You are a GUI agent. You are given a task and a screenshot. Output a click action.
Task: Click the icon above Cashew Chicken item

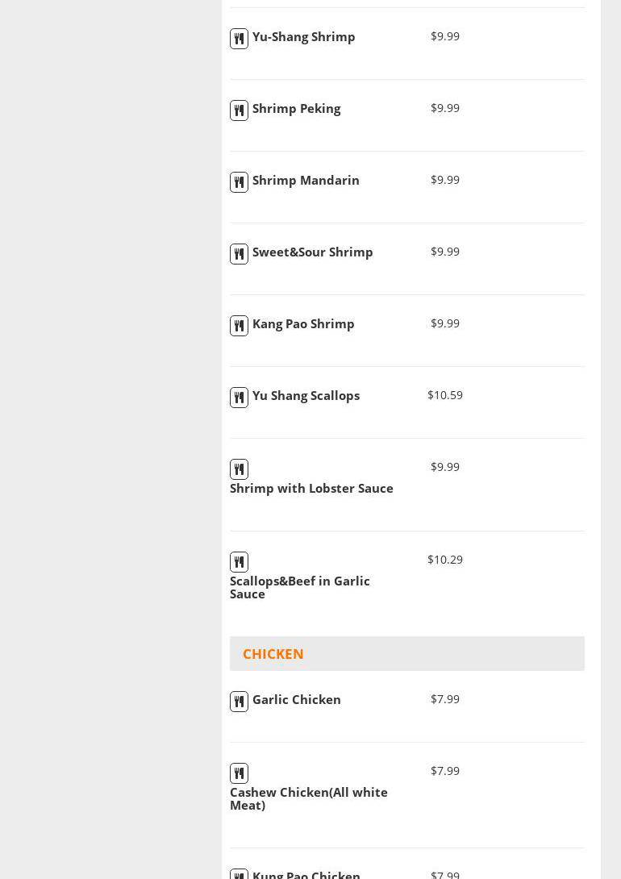pyautogui.click(x=239, y=773)
